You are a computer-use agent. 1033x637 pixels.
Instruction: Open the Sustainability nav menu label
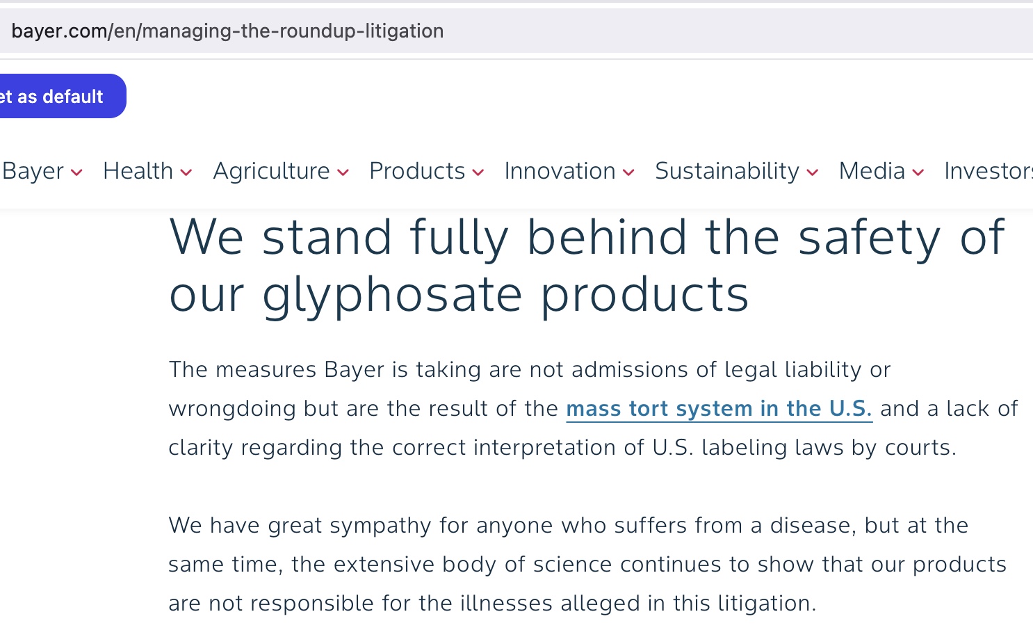click(x=727, y=171)
